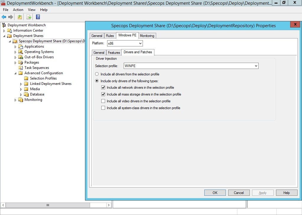Click the Apply button
302x215 pixels.
point(263,193)
